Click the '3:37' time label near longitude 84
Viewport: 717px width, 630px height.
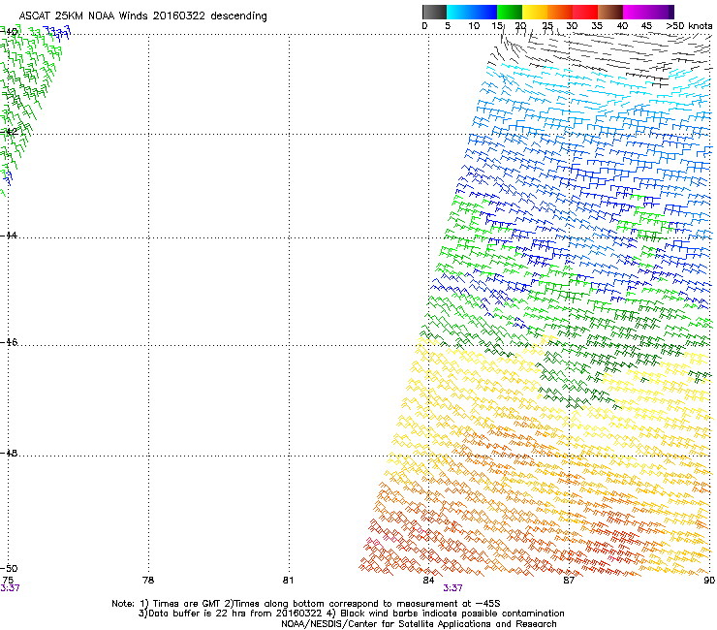pos(452,588)
